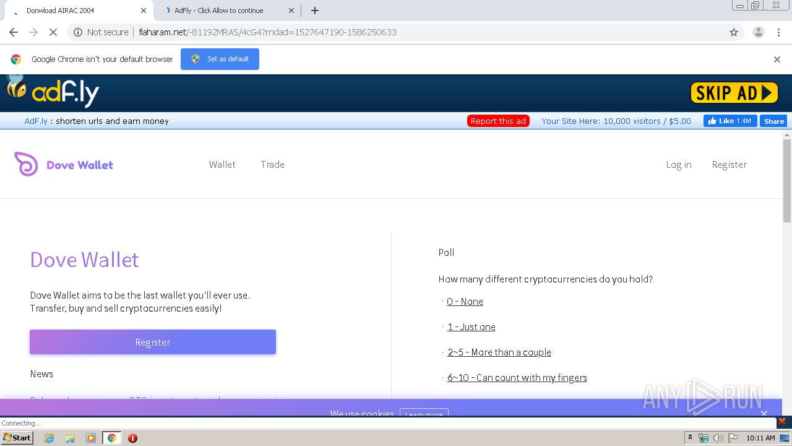This screenshot has width=792, height=446.
Task: Click the Poll heading text
Action: pos(446,252)
